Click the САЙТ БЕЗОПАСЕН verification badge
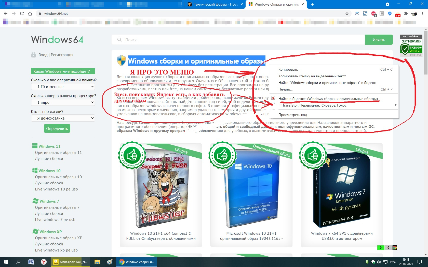The height and width of the screenshot is (267, 428). point(411,46)
